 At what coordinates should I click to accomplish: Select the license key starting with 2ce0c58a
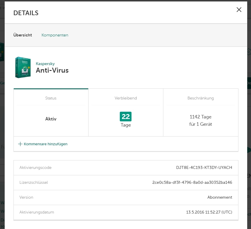[x=192, y=183]
